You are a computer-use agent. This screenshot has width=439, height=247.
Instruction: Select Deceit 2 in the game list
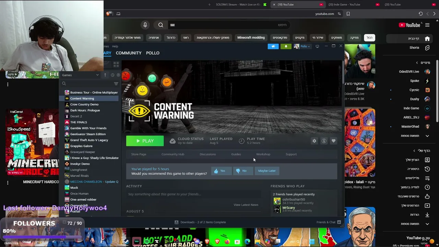(76, 116)
